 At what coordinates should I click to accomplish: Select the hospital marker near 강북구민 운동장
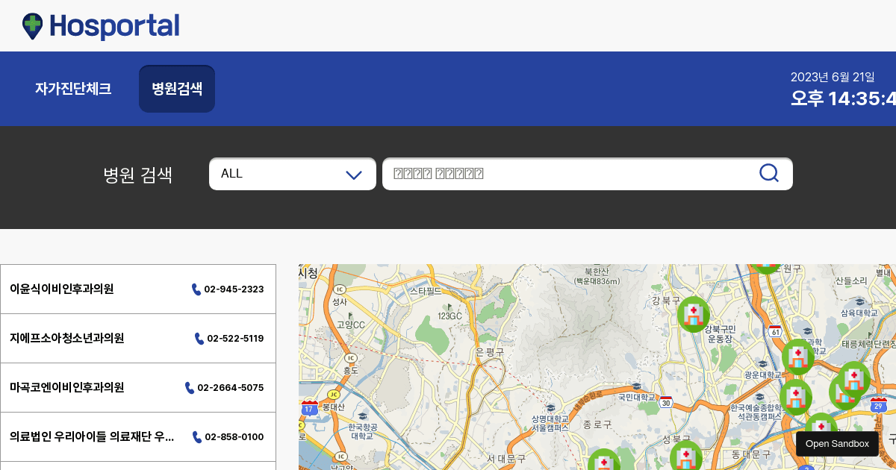[x=694, y=314]
